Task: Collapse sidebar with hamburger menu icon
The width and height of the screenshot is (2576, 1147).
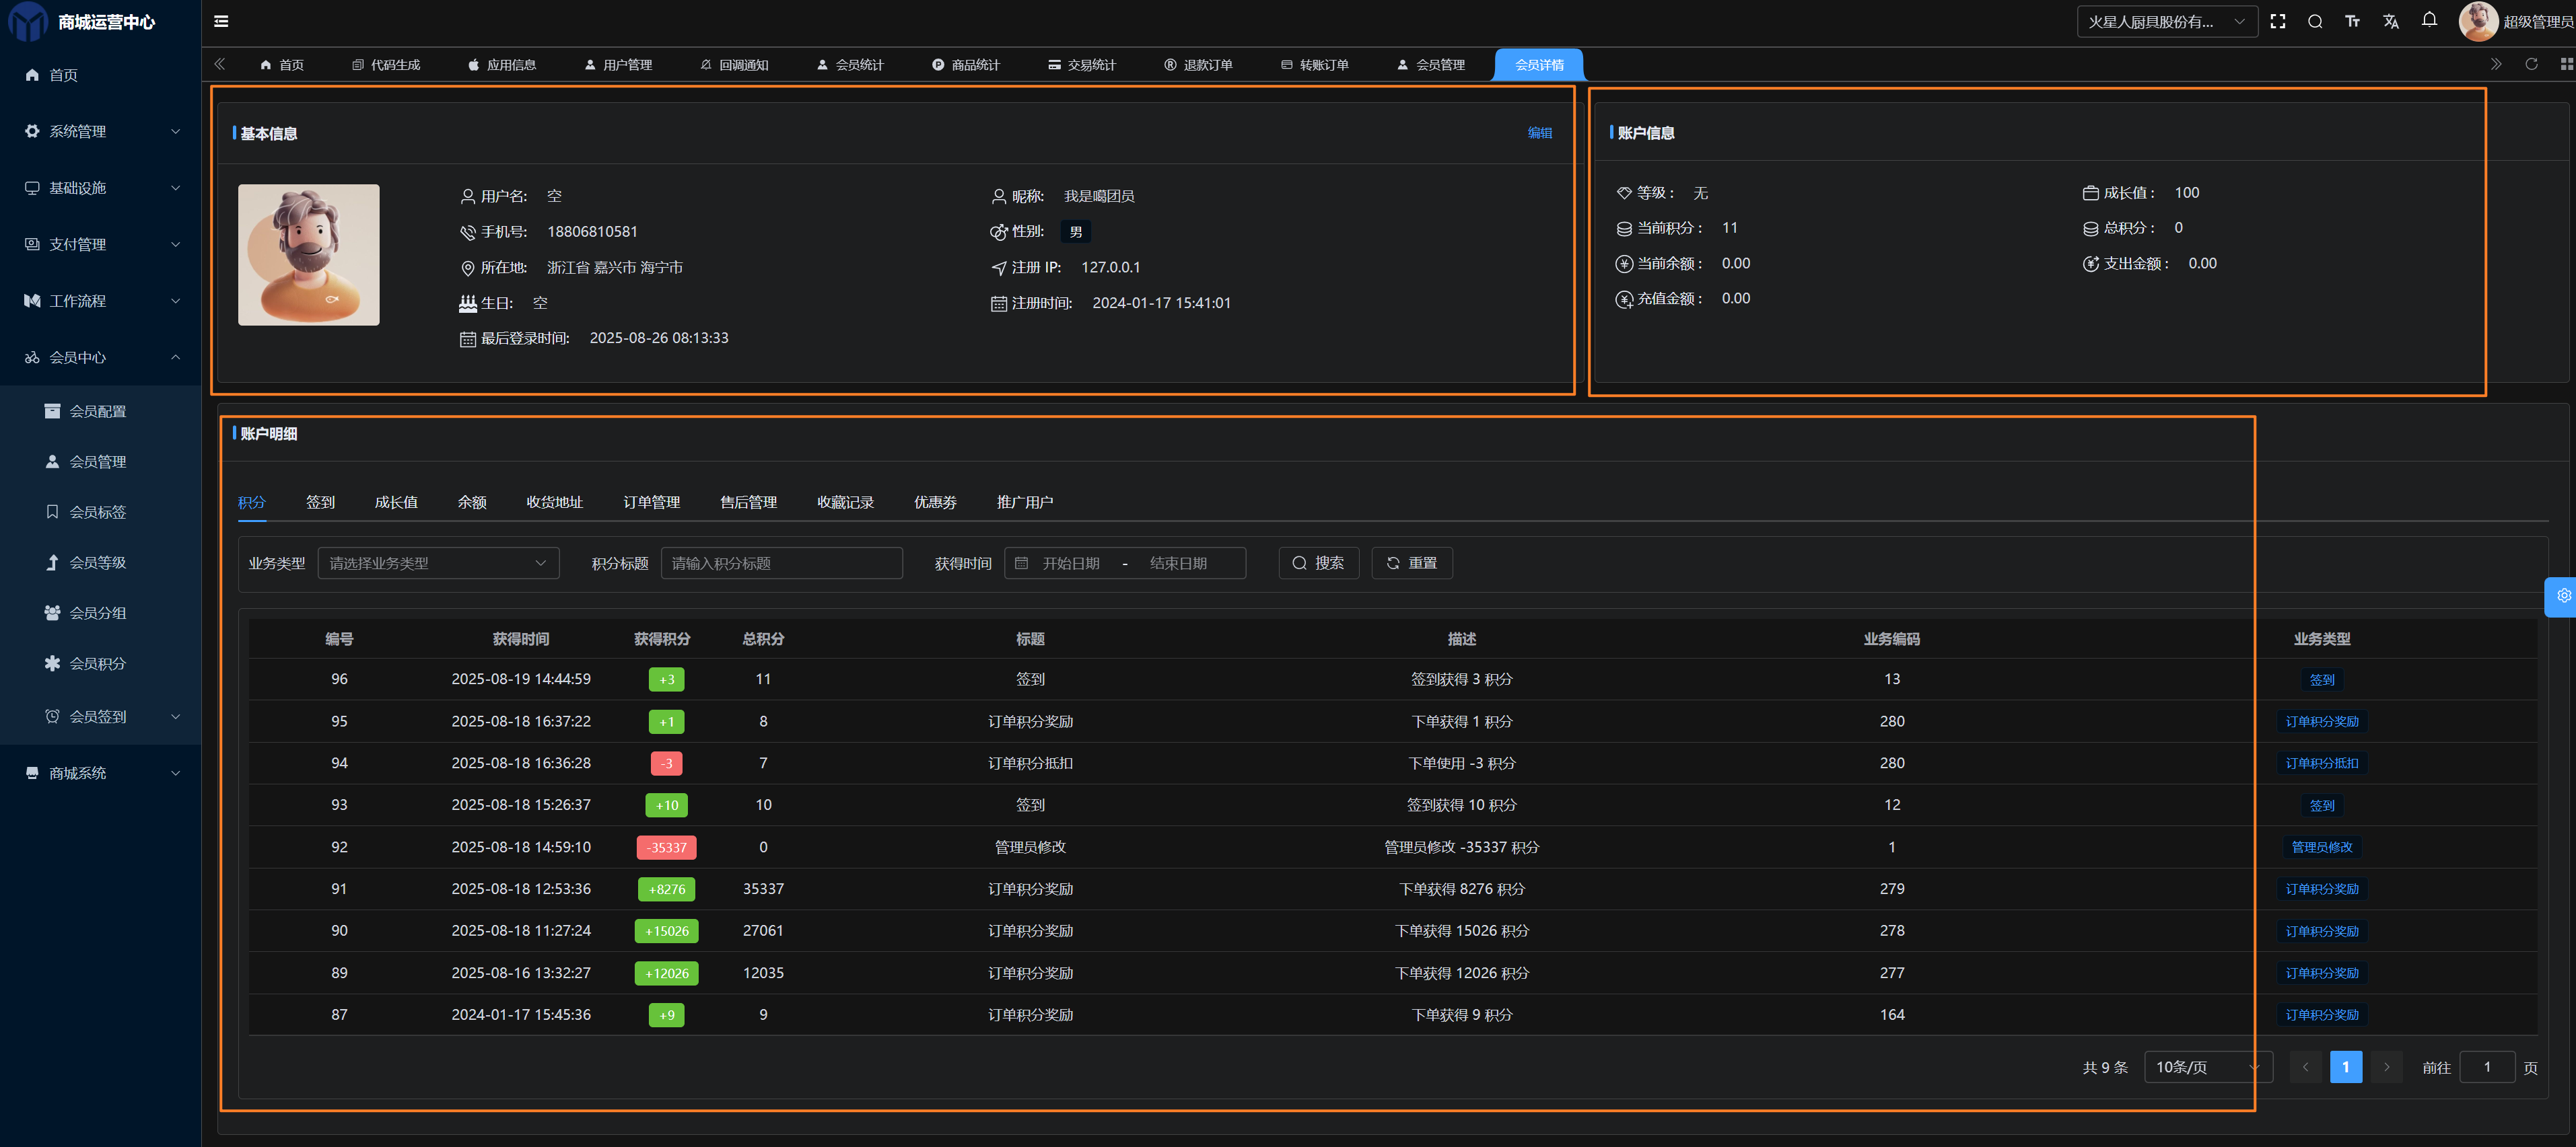Action: click(x=221, y=21)
